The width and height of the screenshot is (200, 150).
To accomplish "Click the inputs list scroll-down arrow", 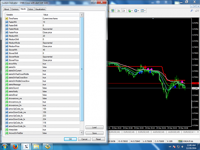I will click(x=82, y=132).
